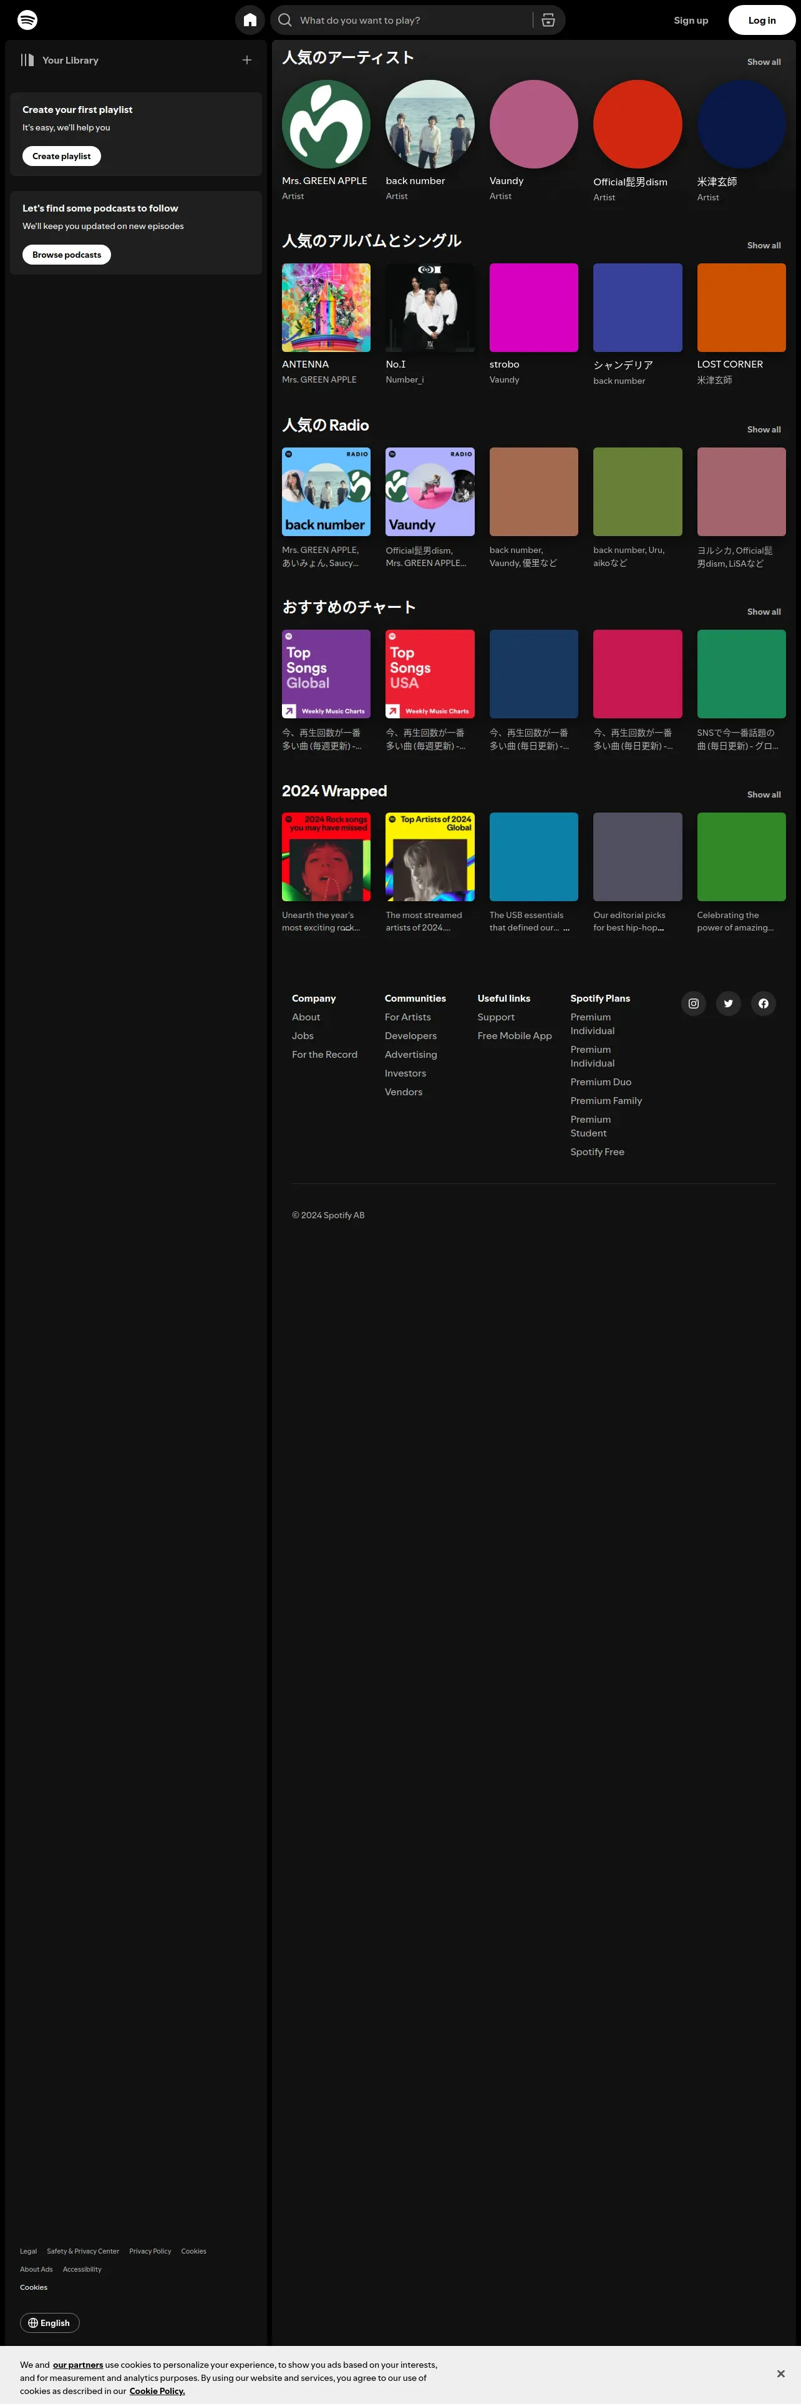The height and width of the screenshot is (2404, 801).
Task: Click the Developers footer link
Action: (410, 1036)
